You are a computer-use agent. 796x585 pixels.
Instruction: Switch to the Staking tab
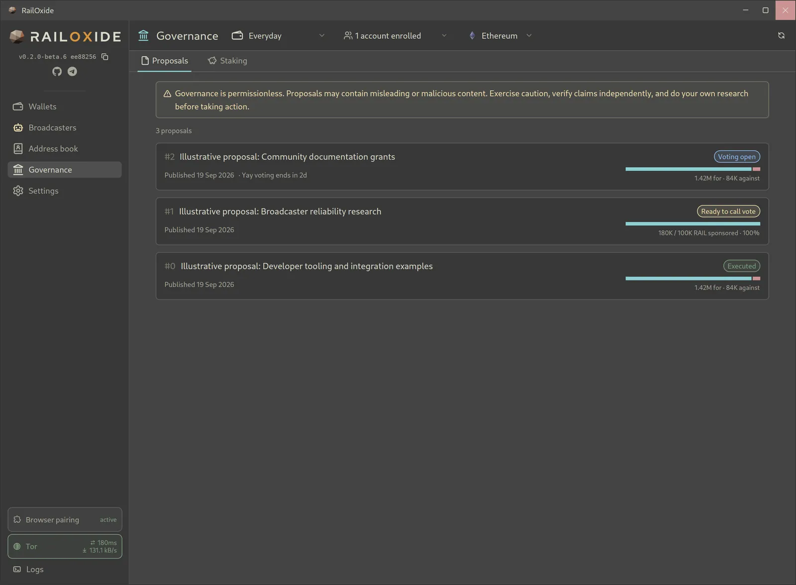tap(227, 61)
